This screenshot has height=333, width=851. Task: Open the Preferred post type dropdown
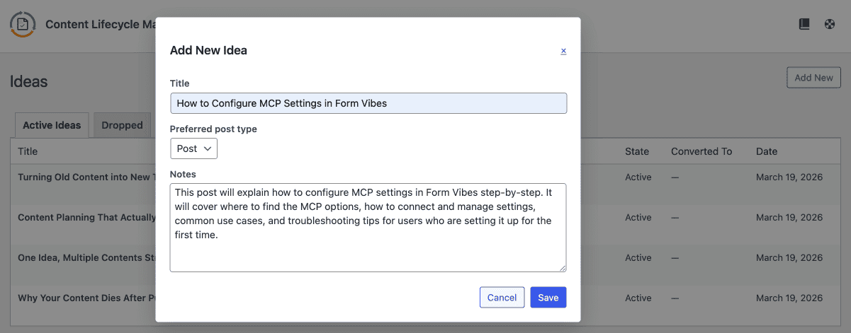click(193, 148)
